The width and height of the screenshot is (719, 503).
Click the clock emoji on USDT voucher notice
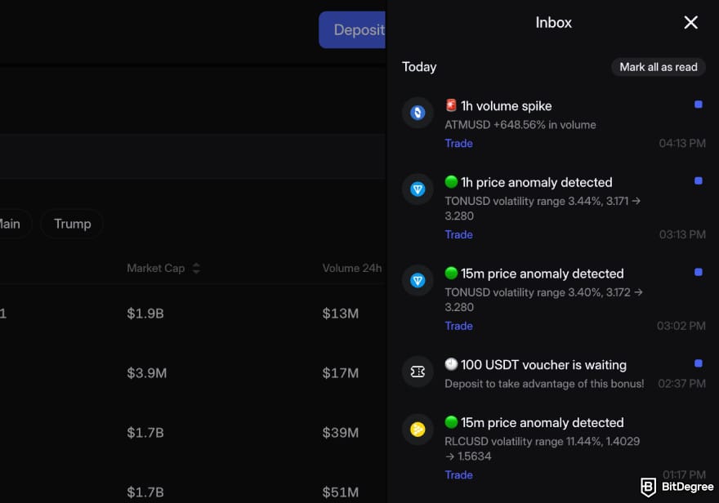click(x=451, y=364)
